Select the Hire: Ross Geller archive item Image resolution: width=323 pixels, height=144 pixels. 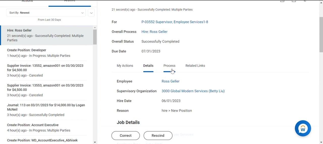(47, 35)
